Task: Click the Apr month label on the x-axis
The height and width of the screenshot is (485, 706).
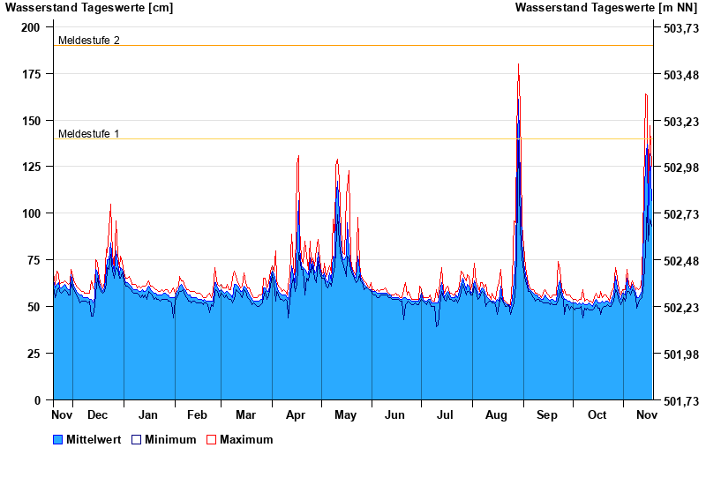Action: [296, 414]
